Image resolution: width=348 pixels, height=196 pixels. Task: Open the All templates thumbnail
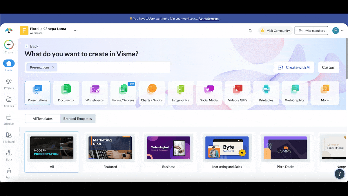[52, 152]
